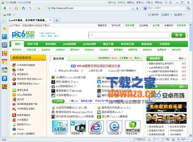Go back with the green back arrow
This screenshot has width=193, height=142.
[x=5, y=8]
